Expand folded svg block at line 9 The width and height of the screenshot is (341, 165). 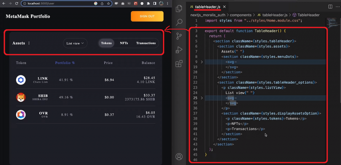coord(201,62)
